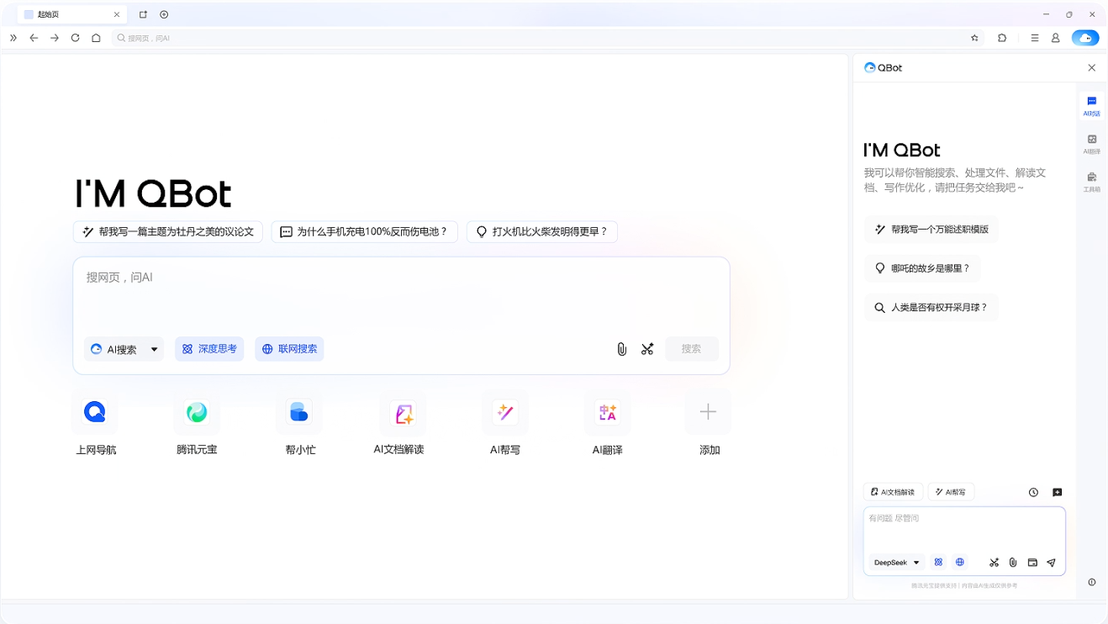Bookmark page with the star icon
1108x624 pixels.
tap(974, 38)
